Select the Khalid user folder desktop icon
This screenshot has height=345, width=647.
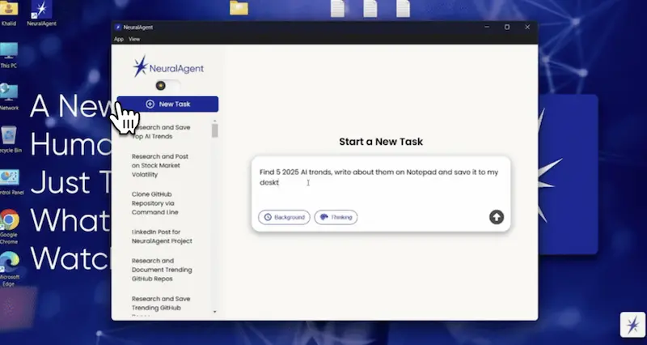(9, 13)
